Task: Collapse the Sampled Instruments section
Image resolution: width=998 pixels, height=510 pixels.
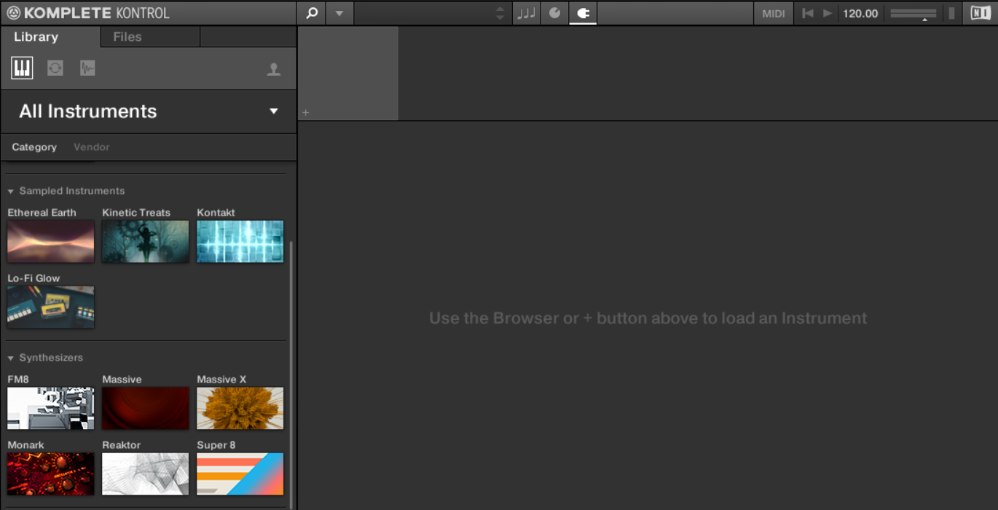Action: 11,191
